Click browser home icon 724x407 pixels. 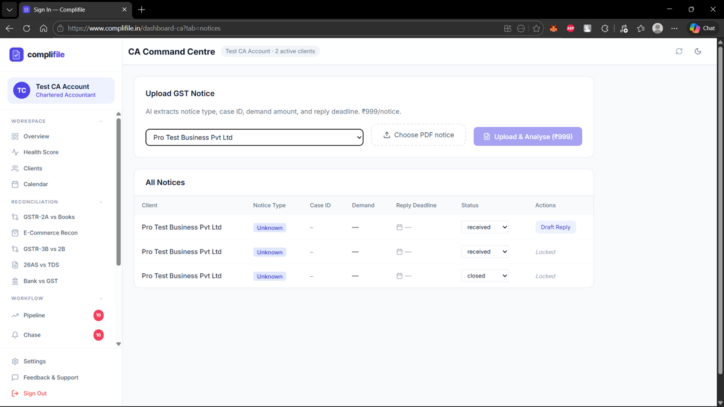[x=43, y=28]
